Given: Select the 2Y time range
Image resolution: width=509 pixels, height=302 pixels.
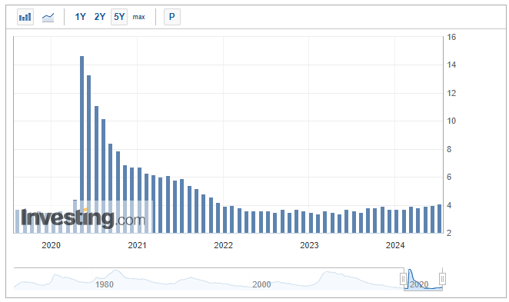Looking at the screenshot, I should (100, 17).
